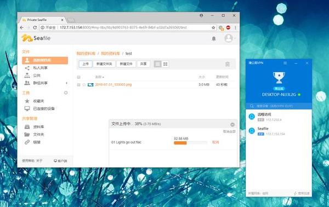Viewport: 329px width, 207px height.
Task: Click the extension icon left of adblock
Action: point(221,28)
